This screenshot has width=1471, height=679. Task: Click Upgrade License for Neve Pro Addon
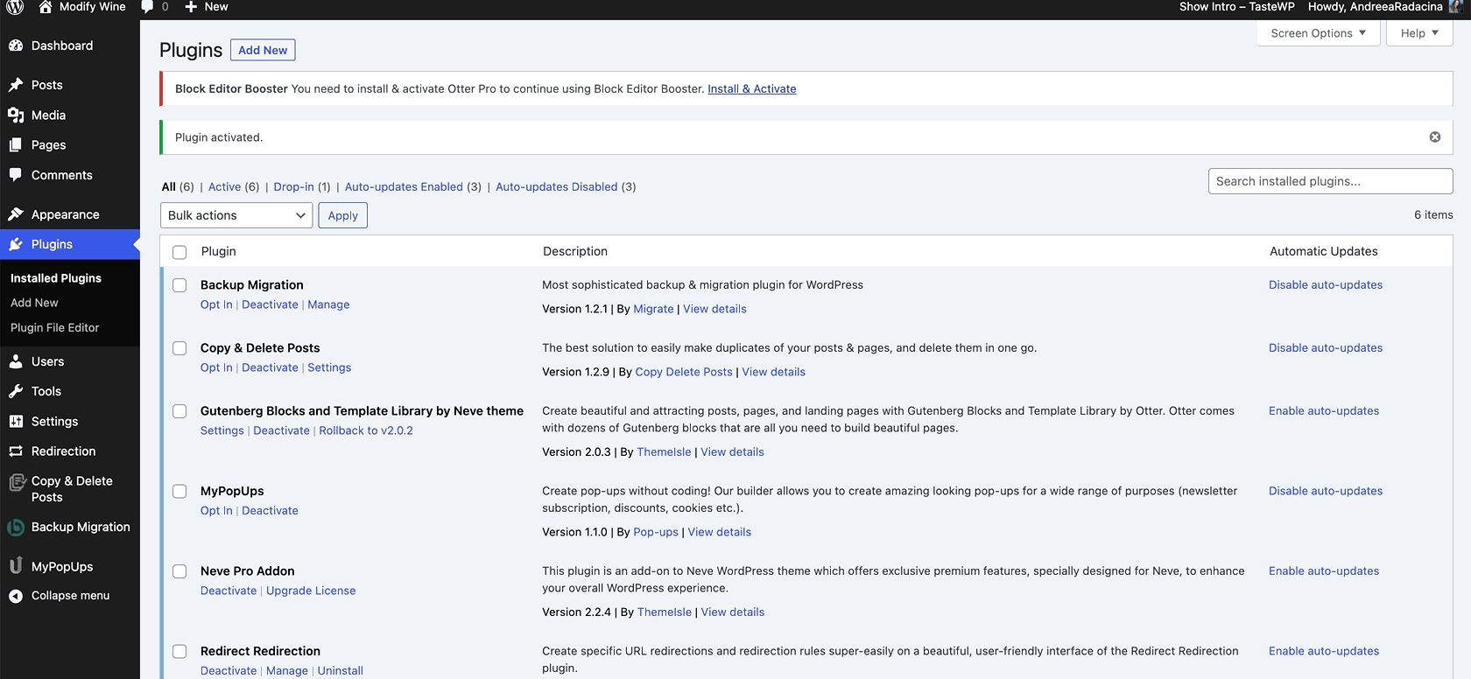(x=311, y=591)
